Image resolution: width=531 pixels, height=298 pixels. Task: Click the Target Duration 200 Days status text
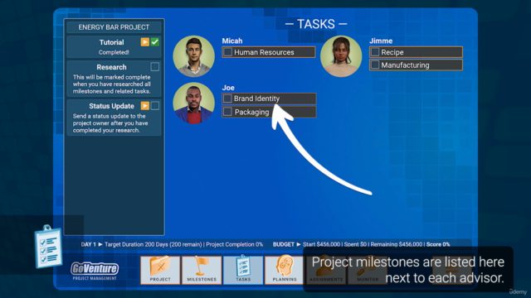pyautogui.click(x=153, y=244)
